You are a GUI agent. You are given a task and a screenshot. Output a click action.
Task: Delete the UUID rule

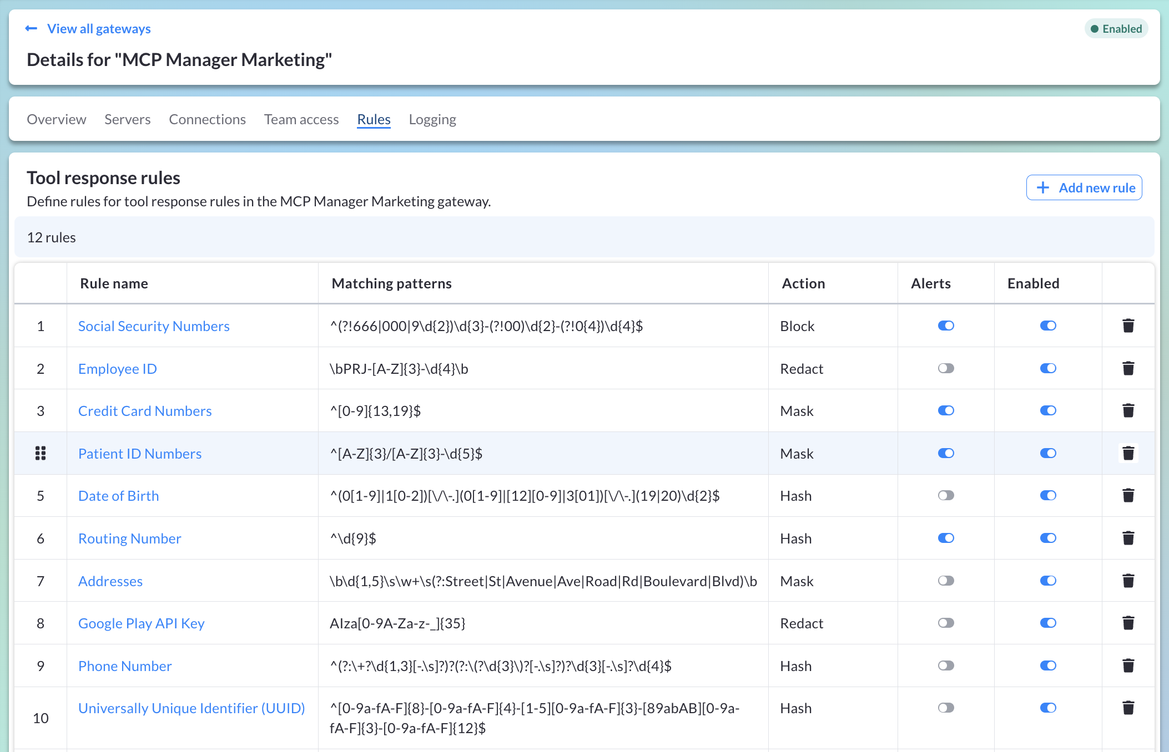pos(1127,708)
